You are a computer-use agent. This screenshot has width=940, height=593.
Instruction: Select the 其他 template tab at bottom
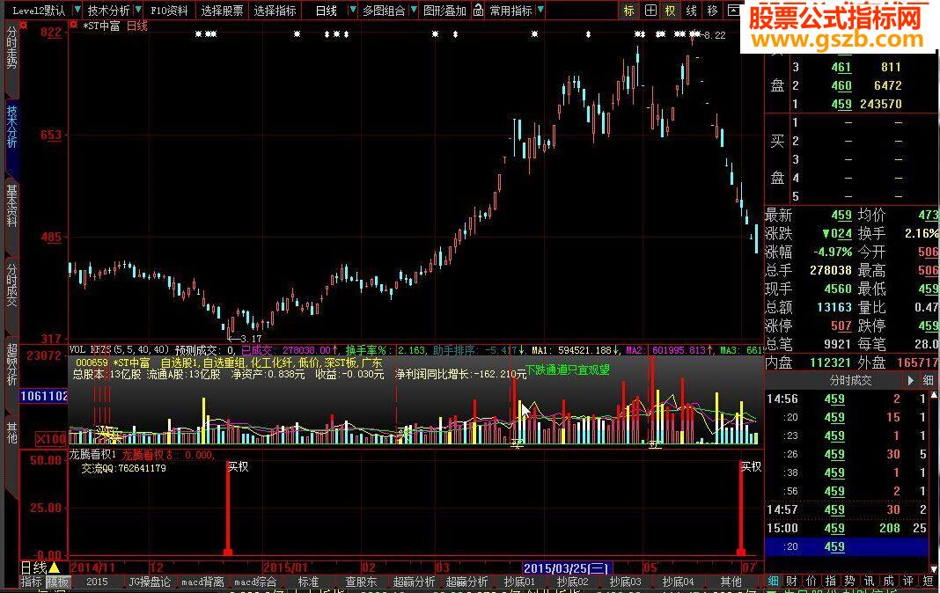[x=731, y=582]
